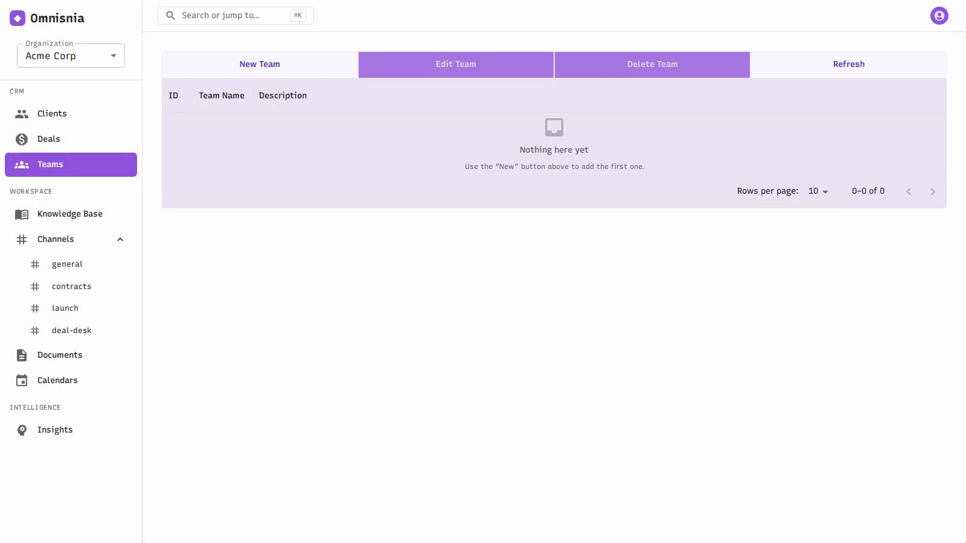Click the Documents file icon
Viewport: 966px width, 543px height.
tap(22, 355)
